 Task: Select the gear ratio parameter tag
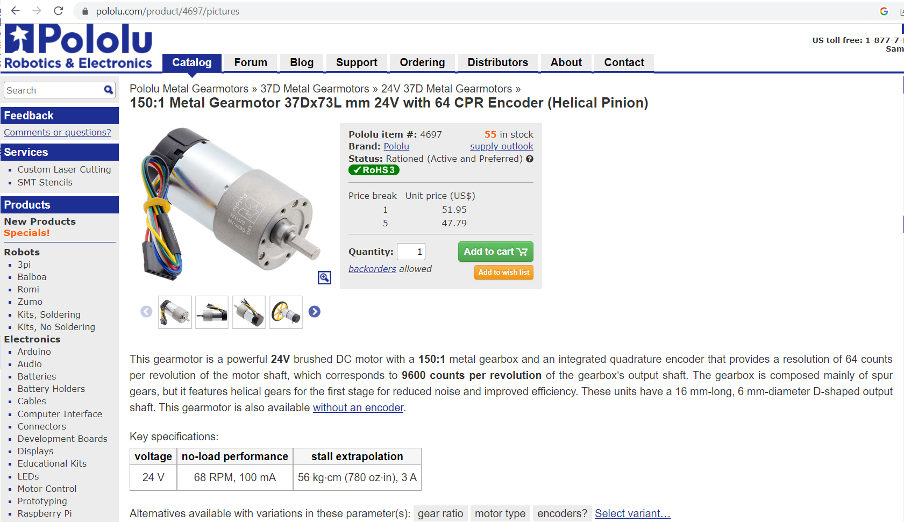[440, 513]
